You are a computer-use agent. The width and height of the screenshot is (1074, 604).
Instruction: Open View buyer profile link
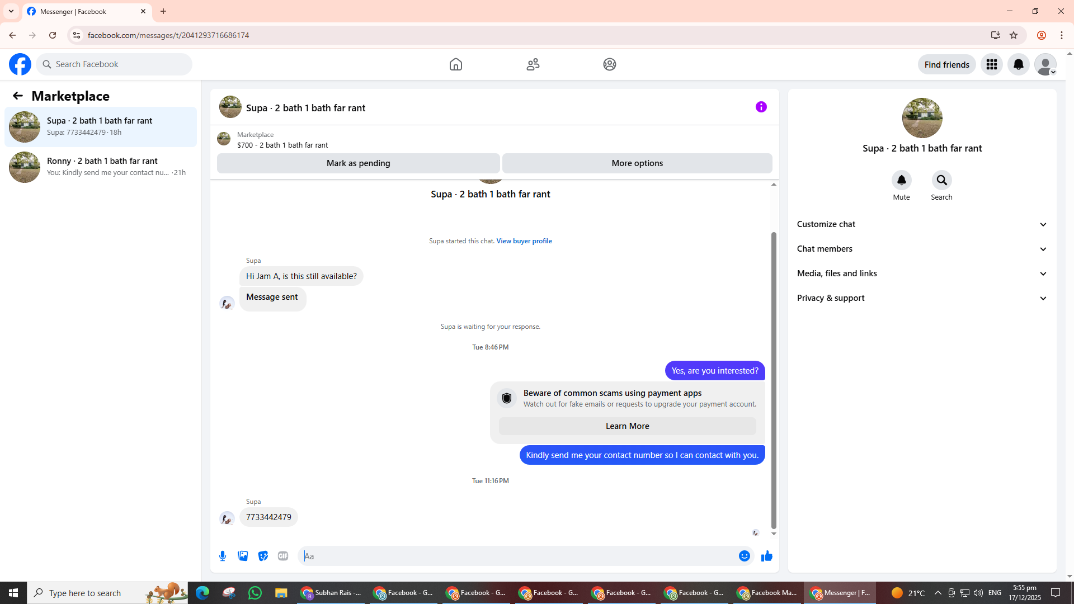(524, 241)
